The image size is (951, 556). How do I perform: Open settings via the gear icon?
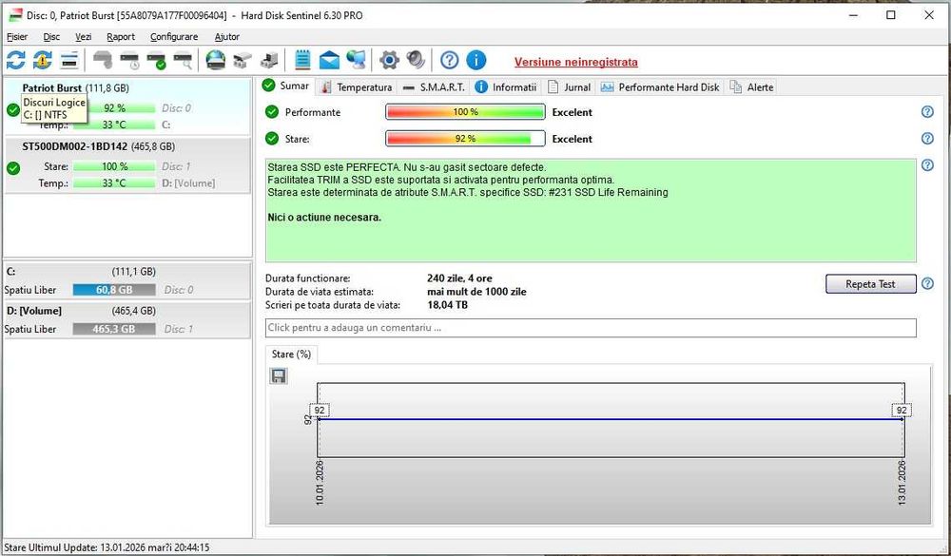(389, 60)
